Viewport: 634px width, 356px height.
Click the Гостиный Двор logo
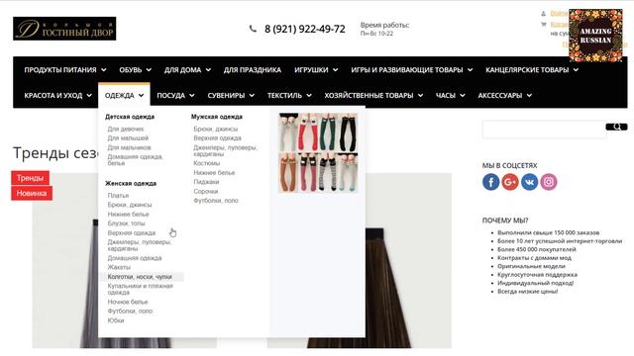point(64,29)
